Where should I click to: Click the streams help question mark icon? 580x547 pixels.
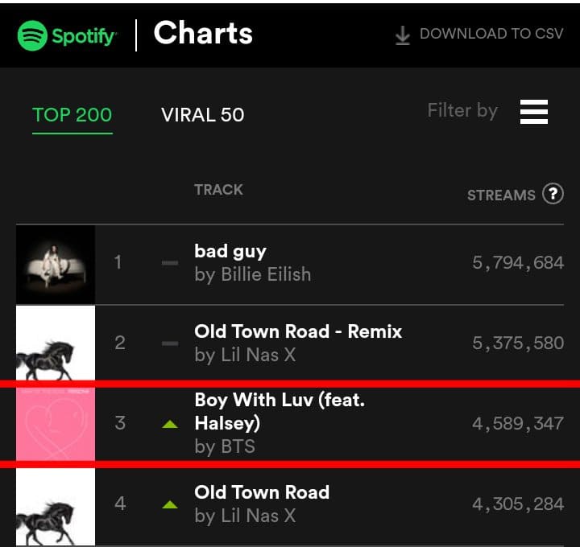point(553,194)
